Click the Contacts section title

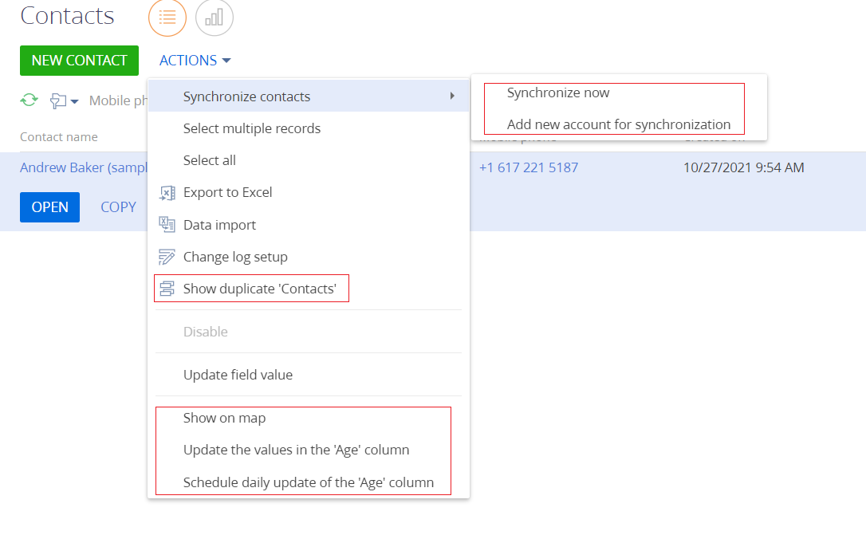[67, 15]
